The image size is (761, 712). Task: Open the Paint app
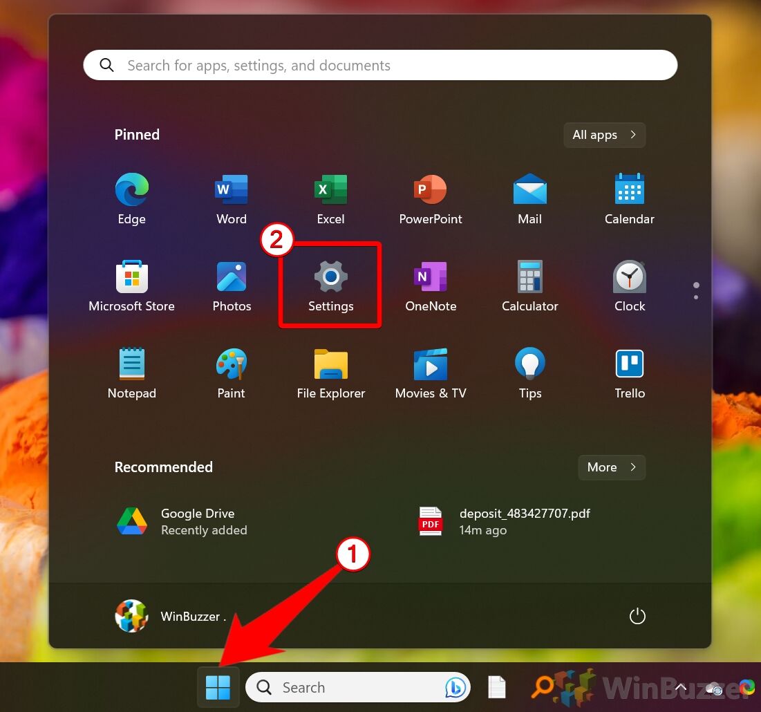[232, 373]
